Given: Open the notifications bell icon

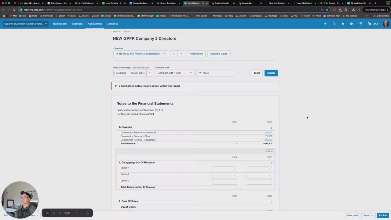Looking at the screenshot, I should tap(343, 24).
